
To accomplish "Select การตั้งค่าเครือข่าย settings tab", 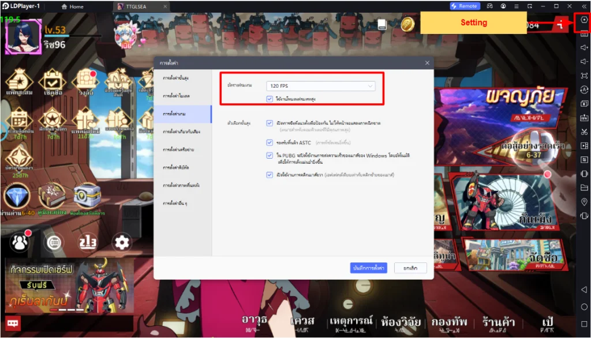I will [x=183, y=149].
